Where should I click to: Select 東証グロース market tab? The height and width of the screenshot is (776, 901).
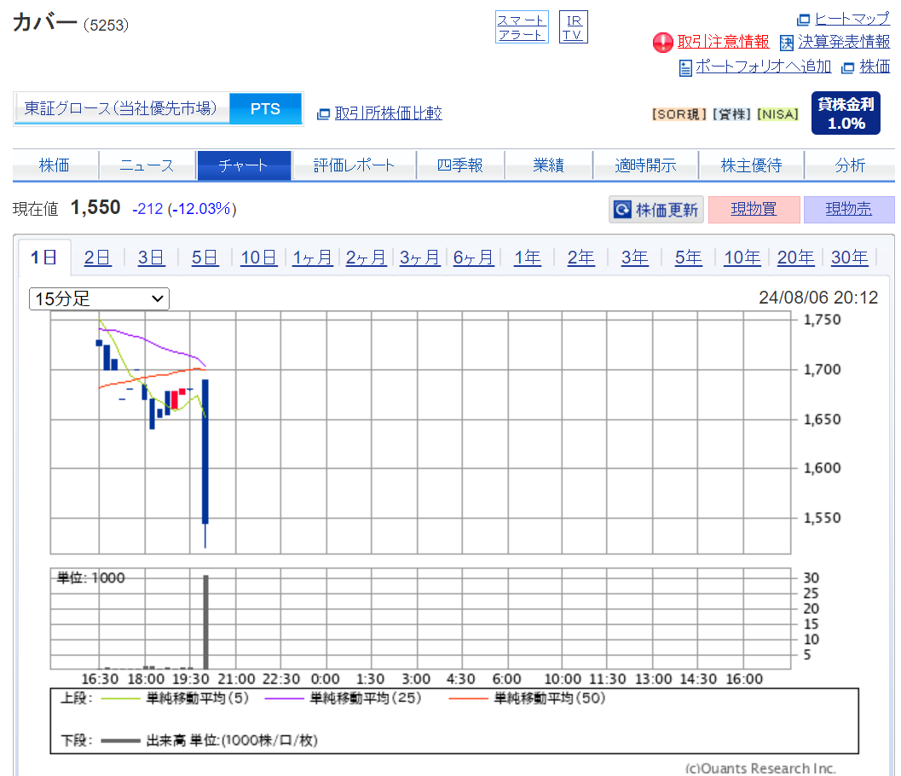pyautogui.click(x=121, y=108)
